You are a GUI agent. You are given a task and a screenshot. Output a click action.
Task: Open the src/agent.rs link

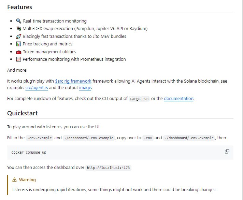(37, 88)
